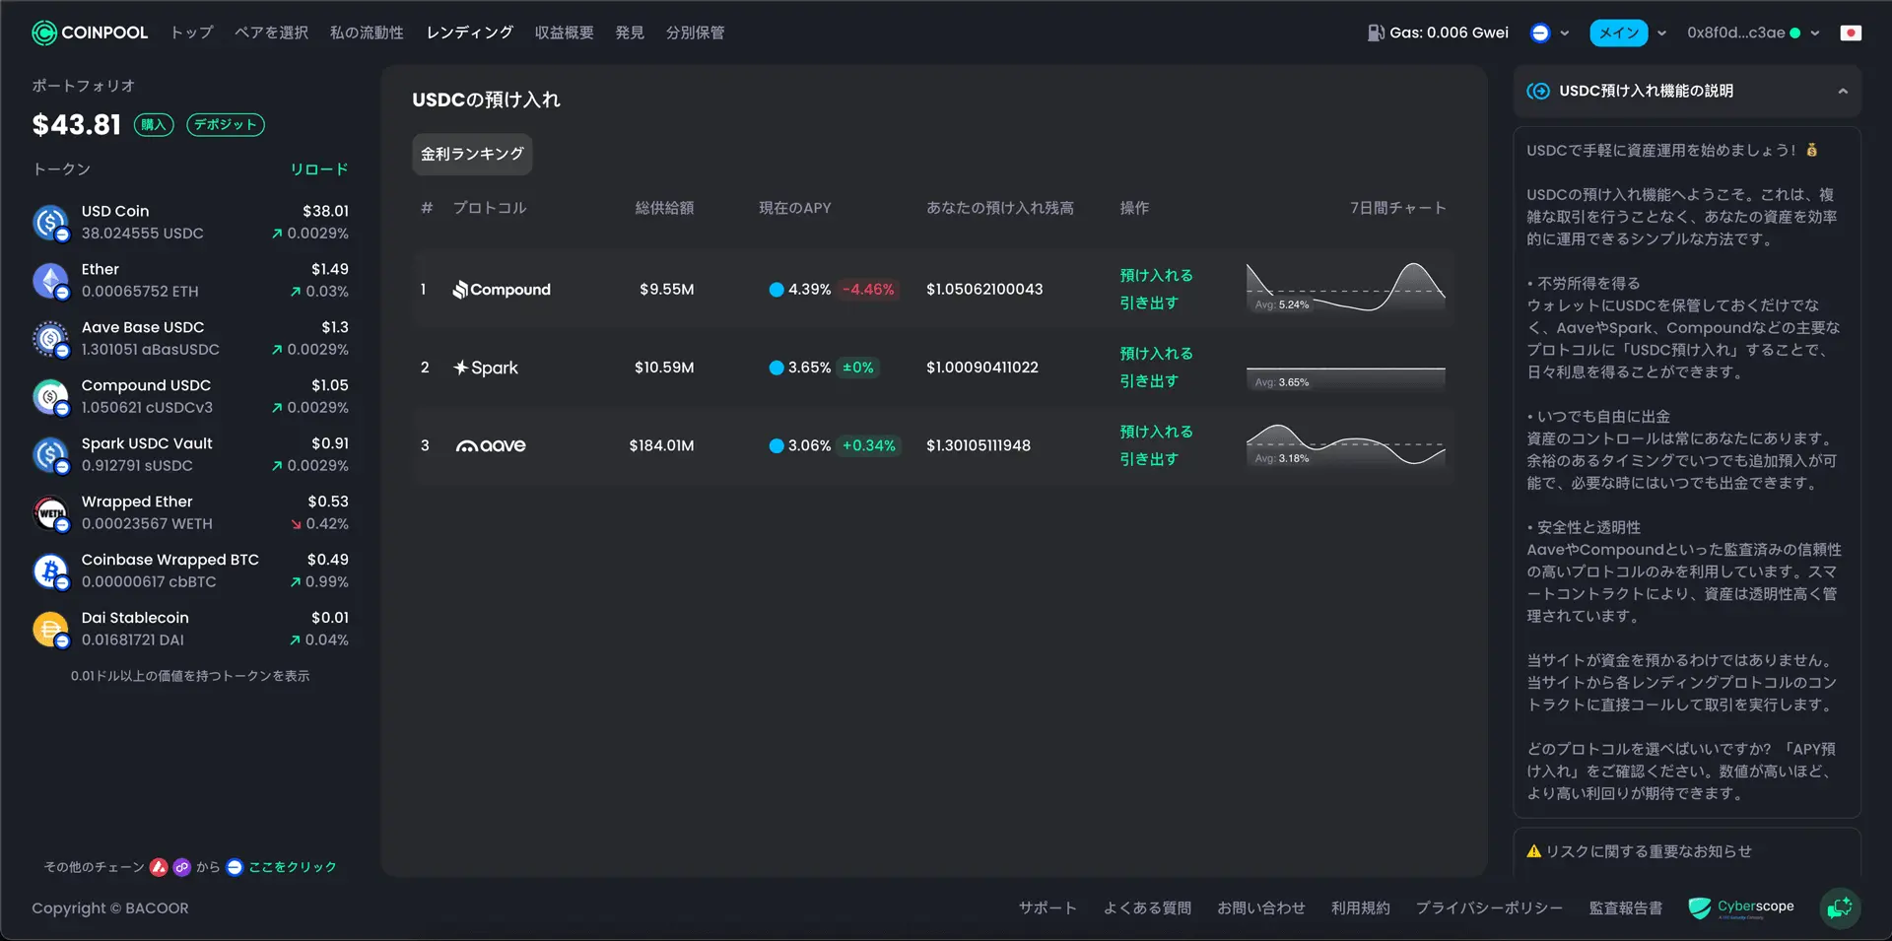The height and width of the screenshot is (941, 1892).
Task: Open the 監査報告書 footer link
Action: 1626,907
